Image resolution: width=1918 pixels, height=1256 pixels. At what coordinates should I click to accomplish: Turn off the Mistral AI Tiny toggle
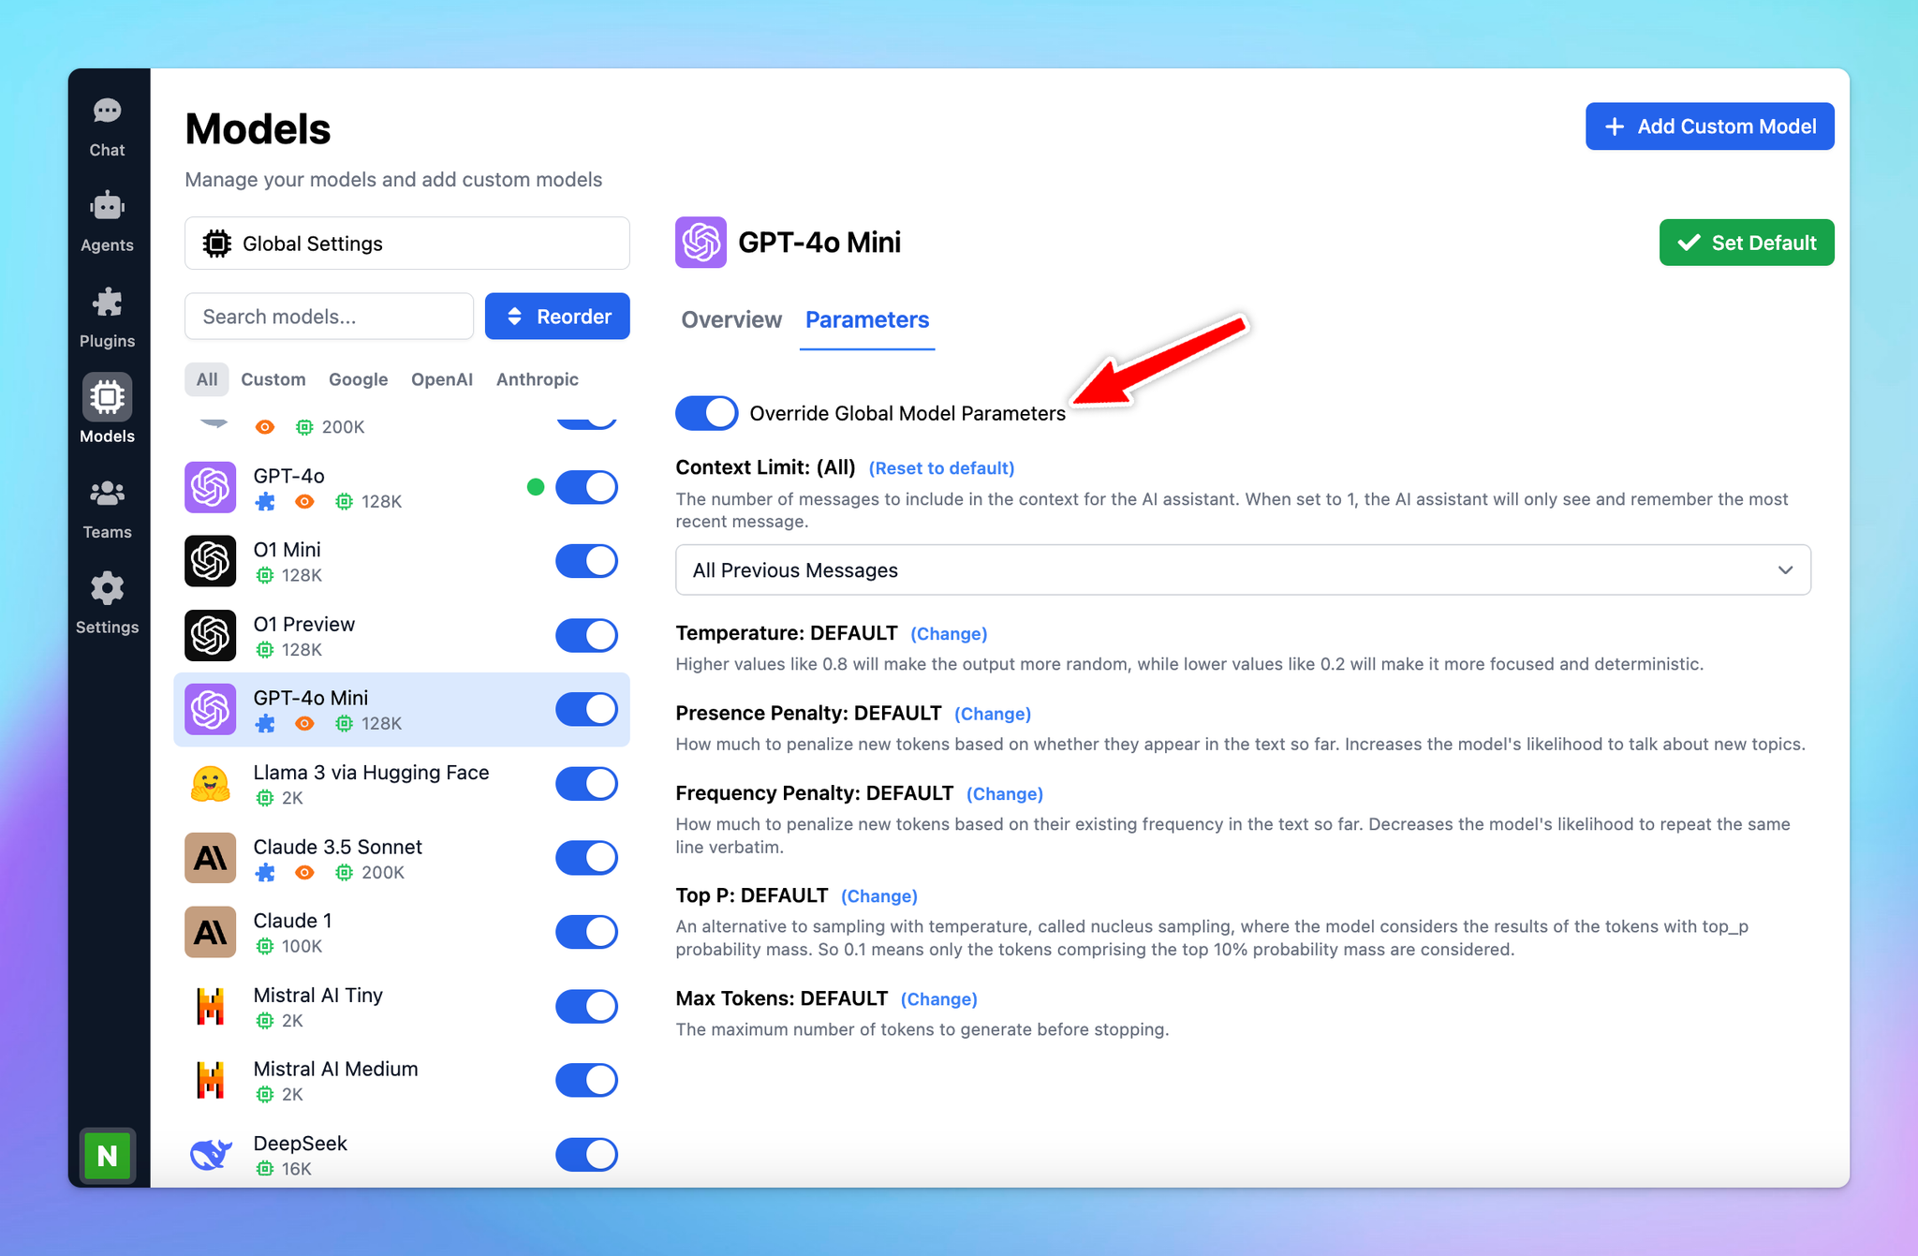tap(587, 1006)
